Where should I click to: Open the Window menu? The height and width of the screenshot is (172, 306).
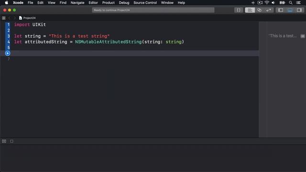click(167, 3)
